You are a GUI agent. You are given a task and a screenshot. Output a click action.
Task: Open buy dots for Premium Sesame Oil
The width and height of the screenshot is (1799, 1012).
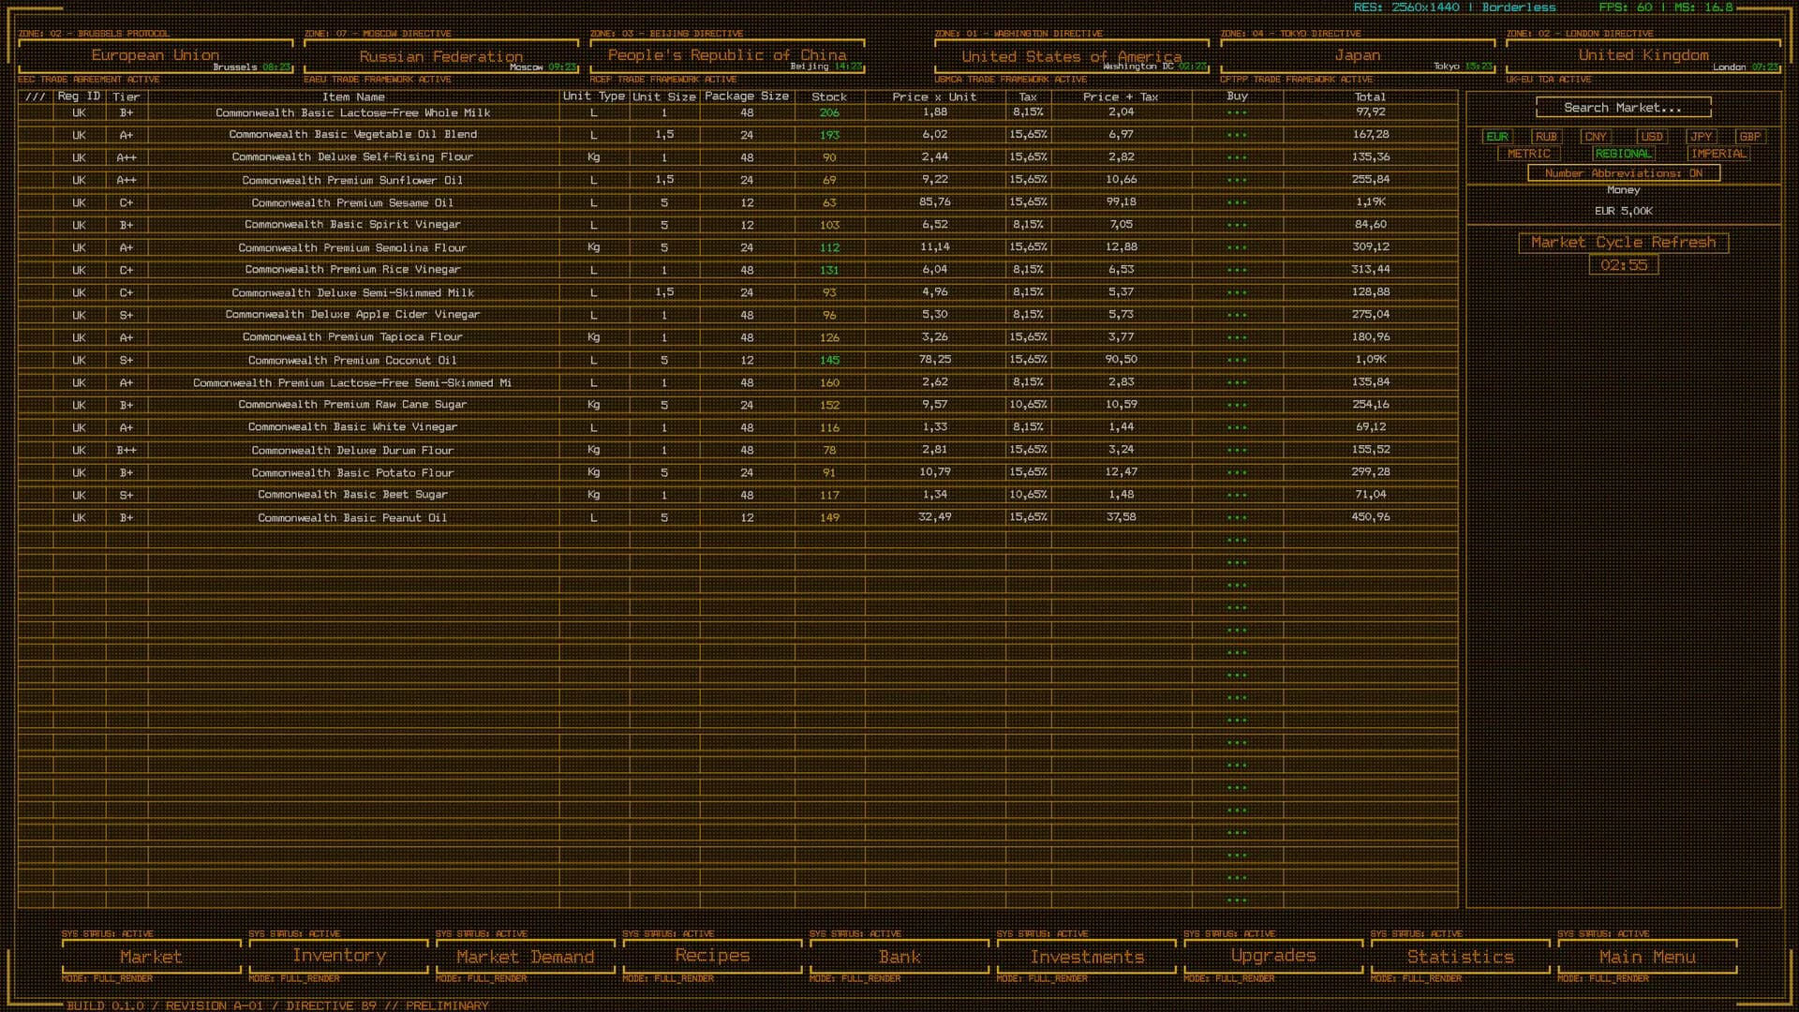point(1237,202)
